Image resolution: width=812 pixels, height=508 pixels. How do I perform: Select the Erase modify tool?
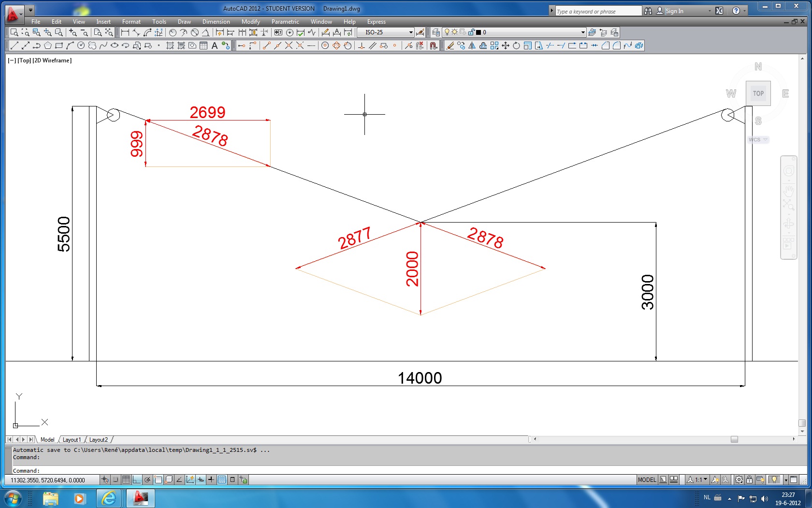pos(450,45)
